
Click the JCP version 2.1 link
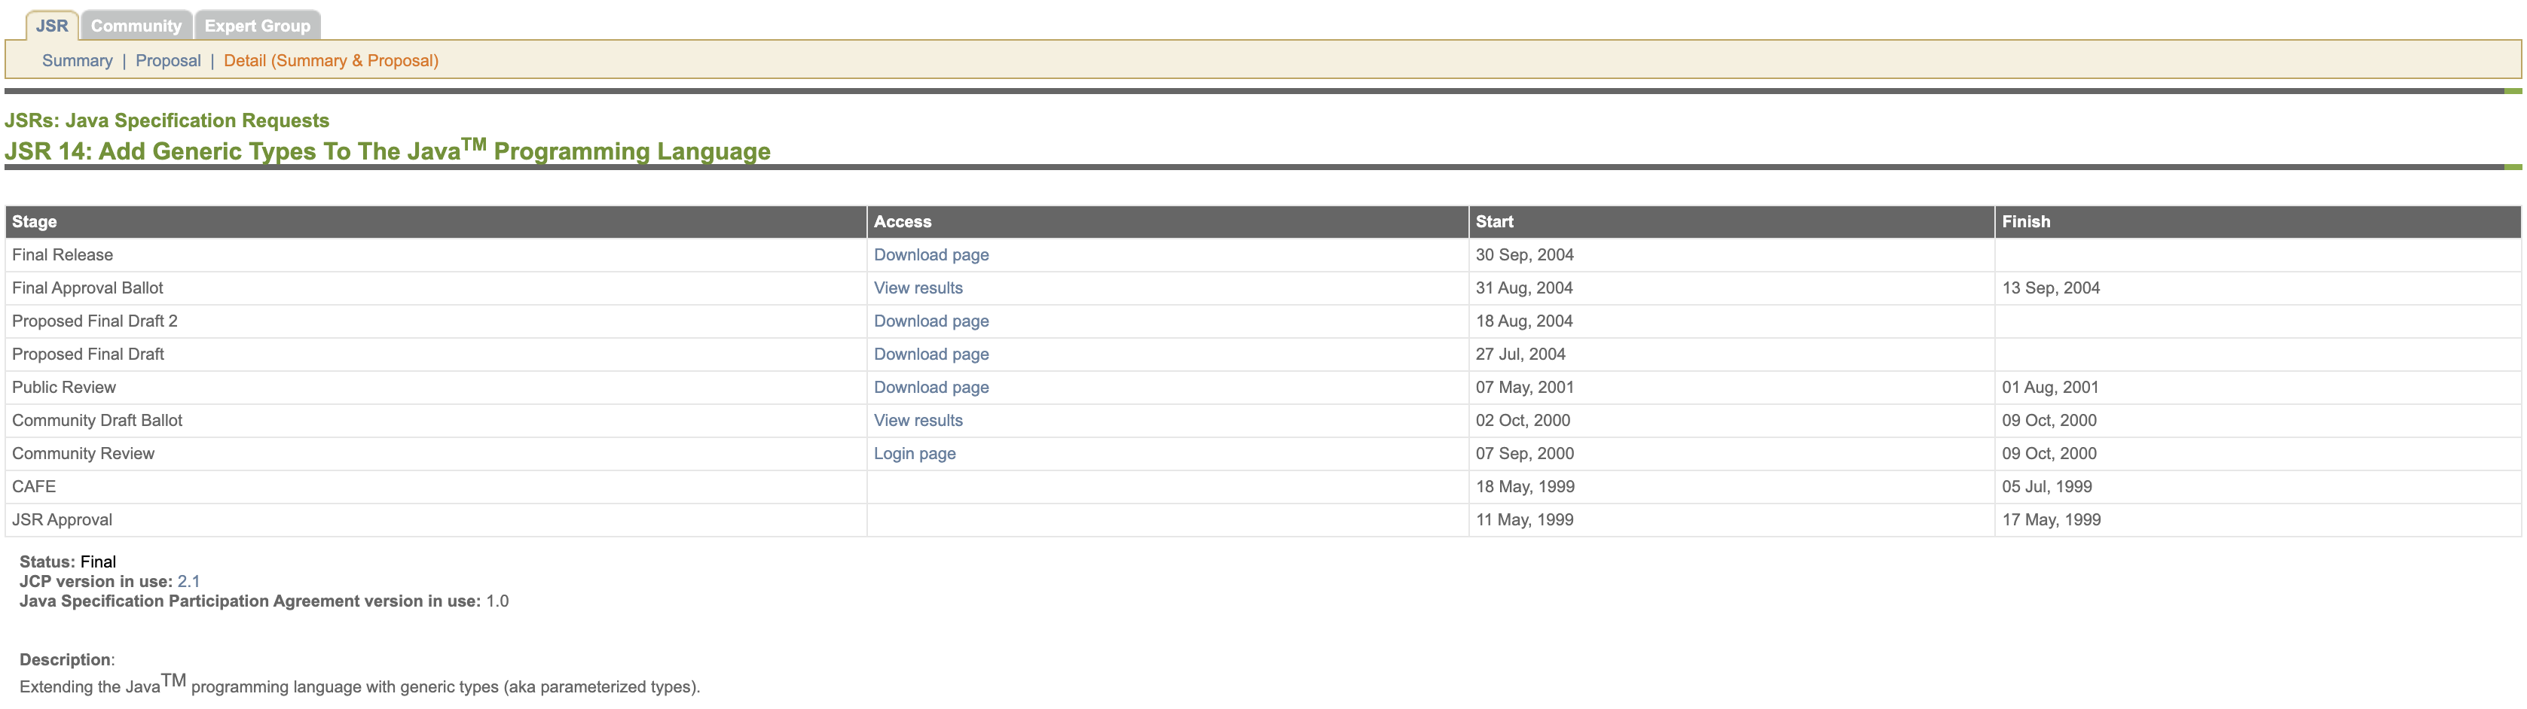188,582
